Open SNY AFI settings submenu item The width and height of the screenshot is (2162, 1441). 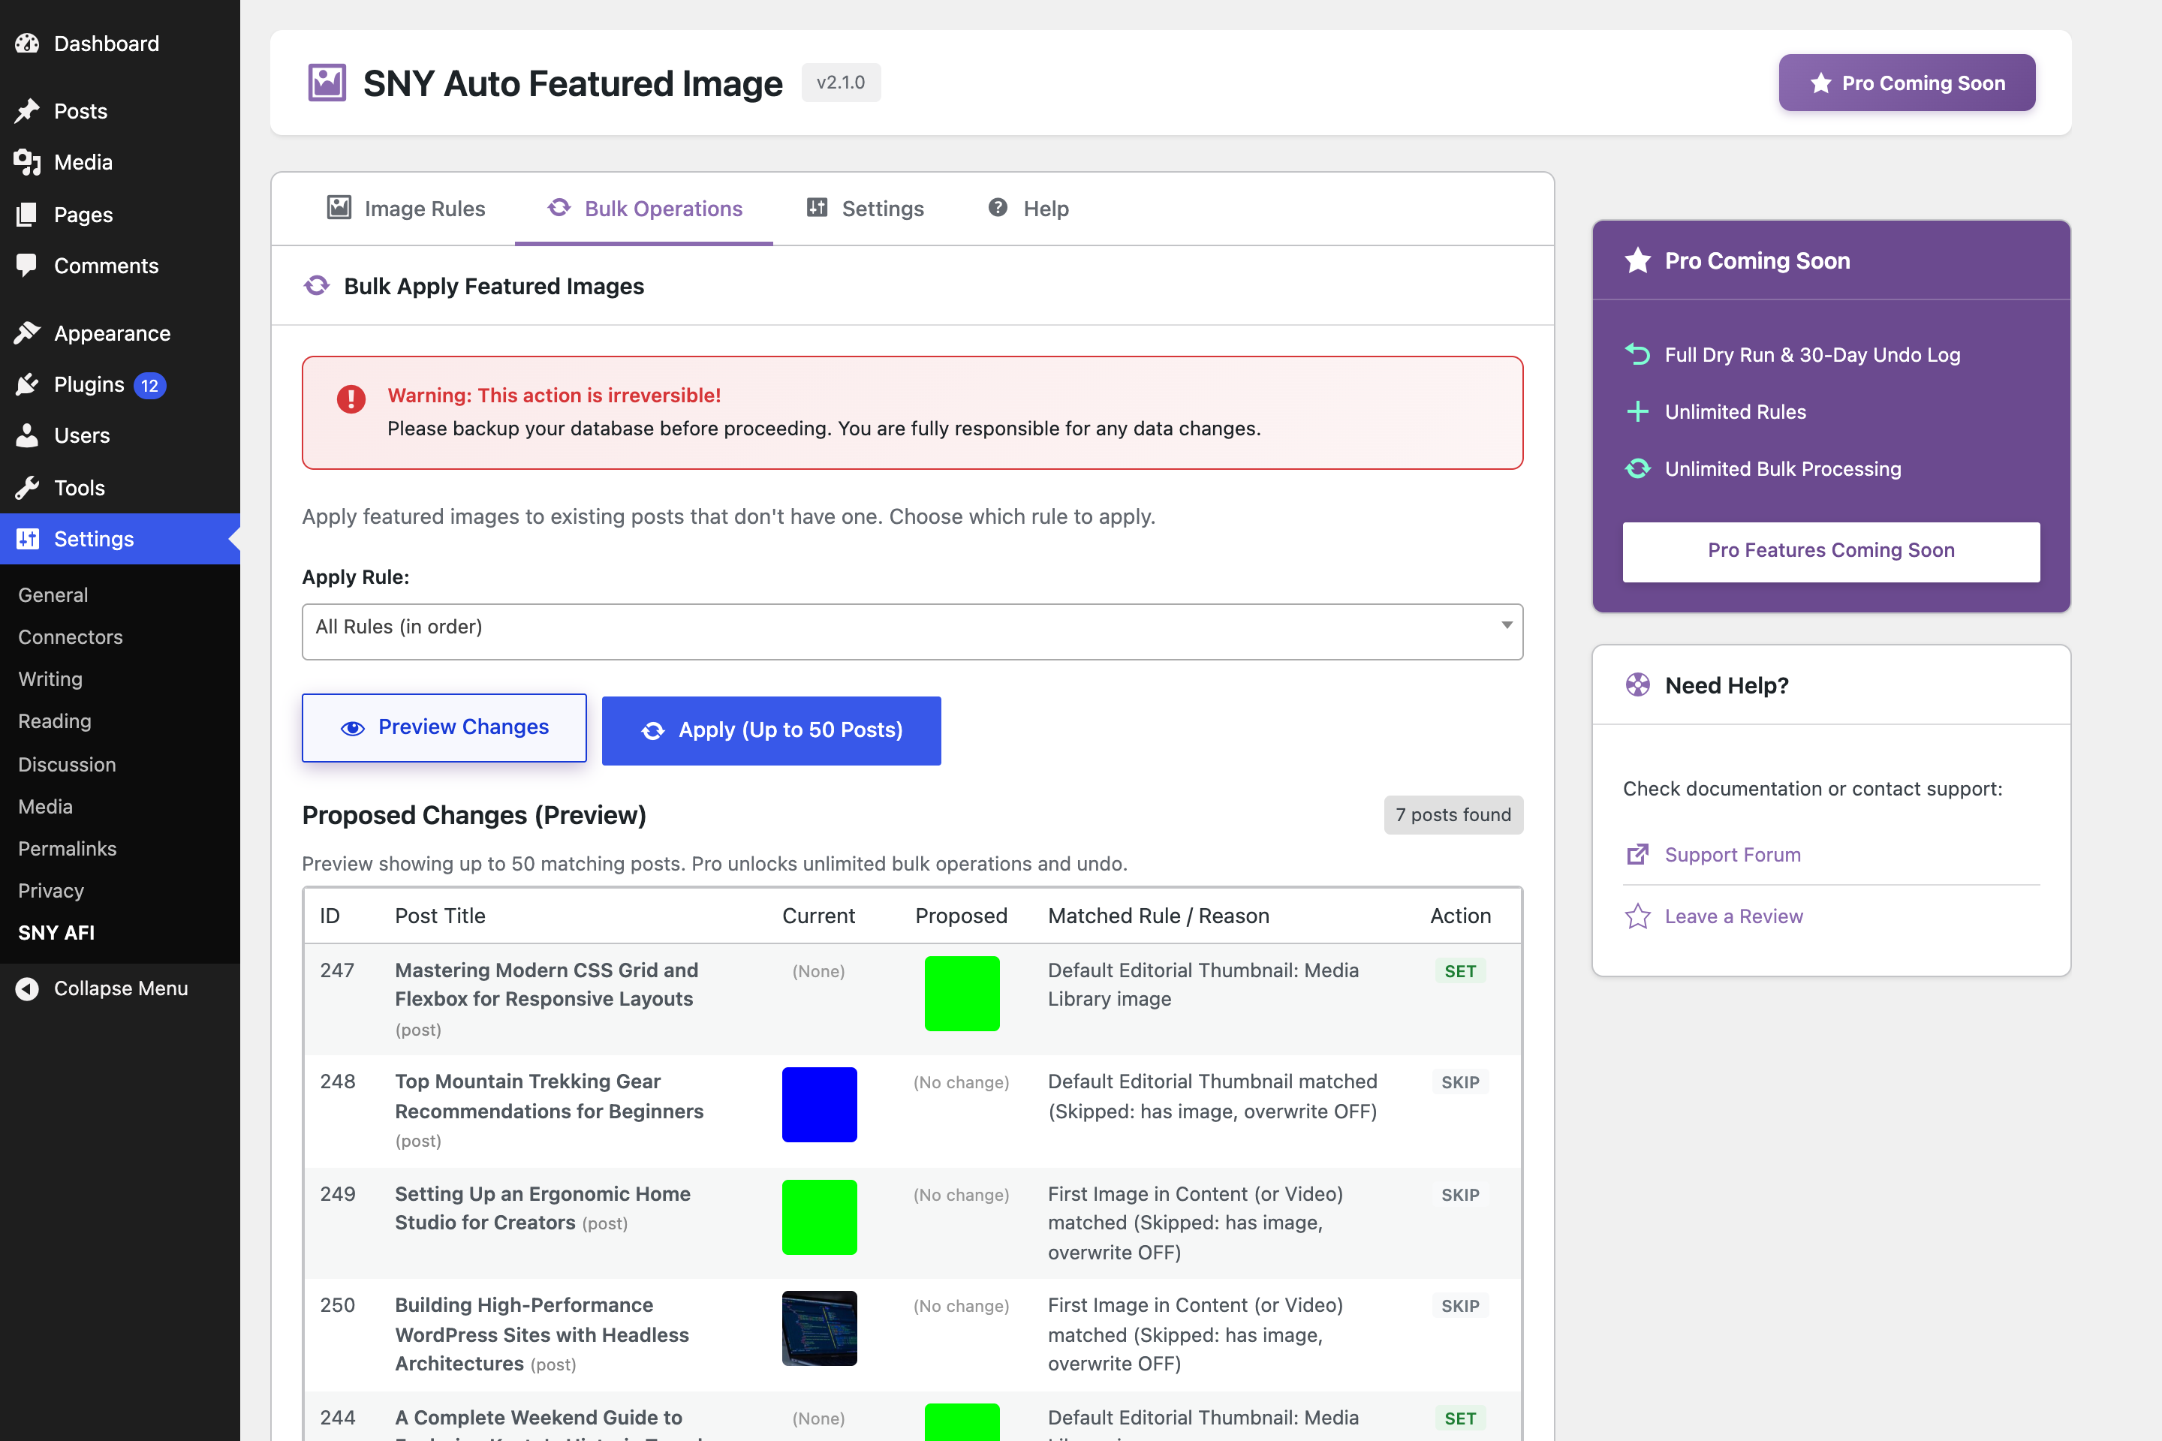57,933
